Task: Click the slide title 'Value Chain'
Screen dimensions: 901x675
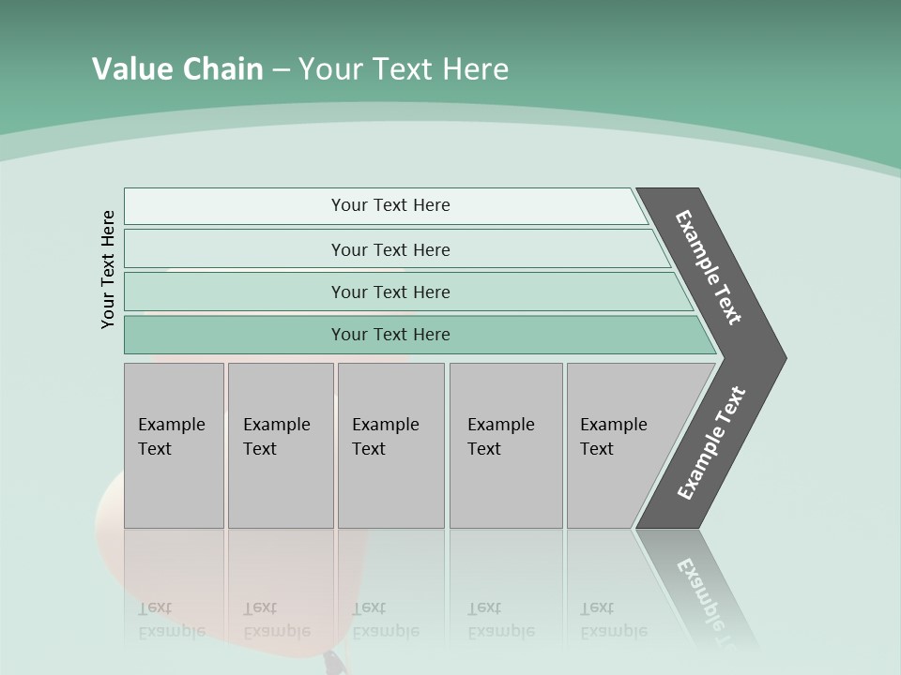Action: [177, 68]
